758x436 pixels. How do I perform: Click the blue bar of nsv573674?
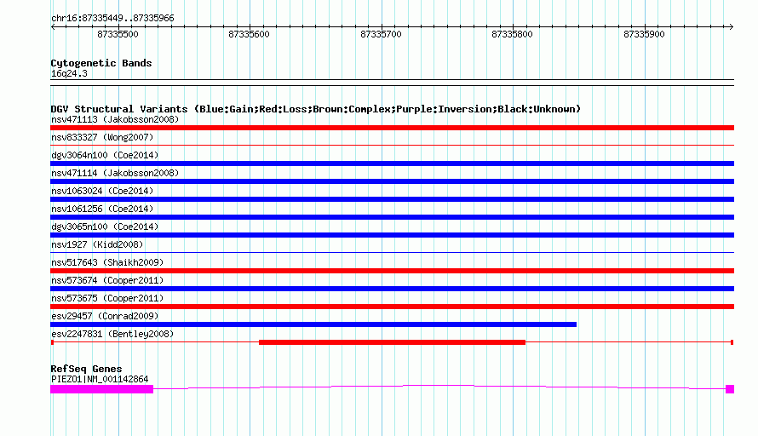point(392,289)
